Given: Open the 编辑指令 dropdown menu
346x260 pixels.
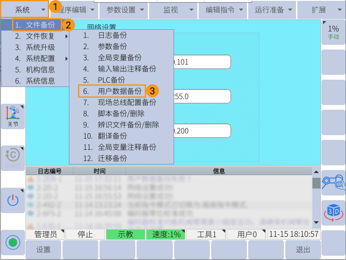Looking at the screenshot, I should click(x=223, y=10).
